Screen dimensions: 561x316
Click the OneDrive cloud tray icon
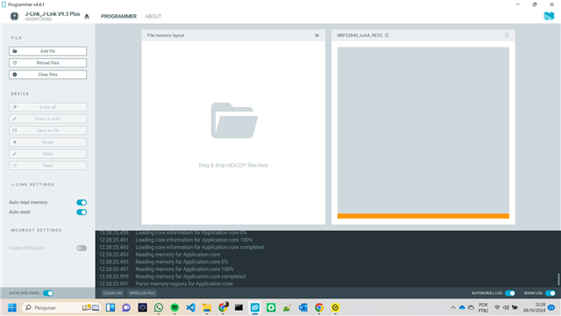click(x=462, y=307)
